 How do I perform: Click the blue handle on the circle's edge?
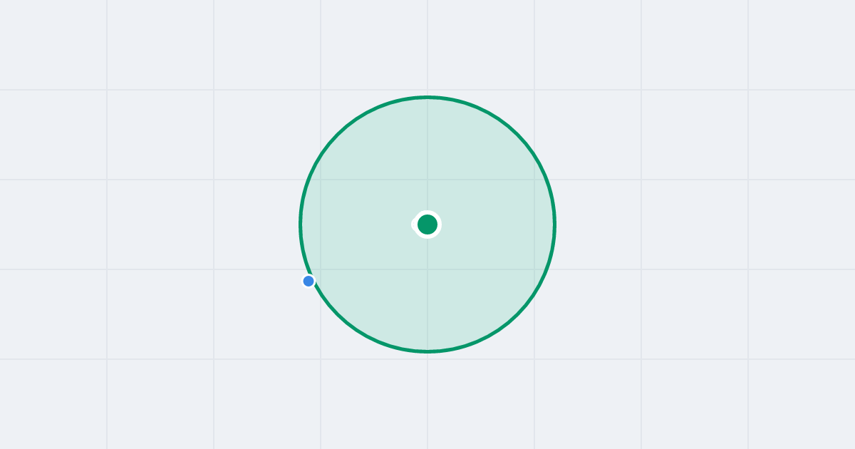click(x=309, y=281)
